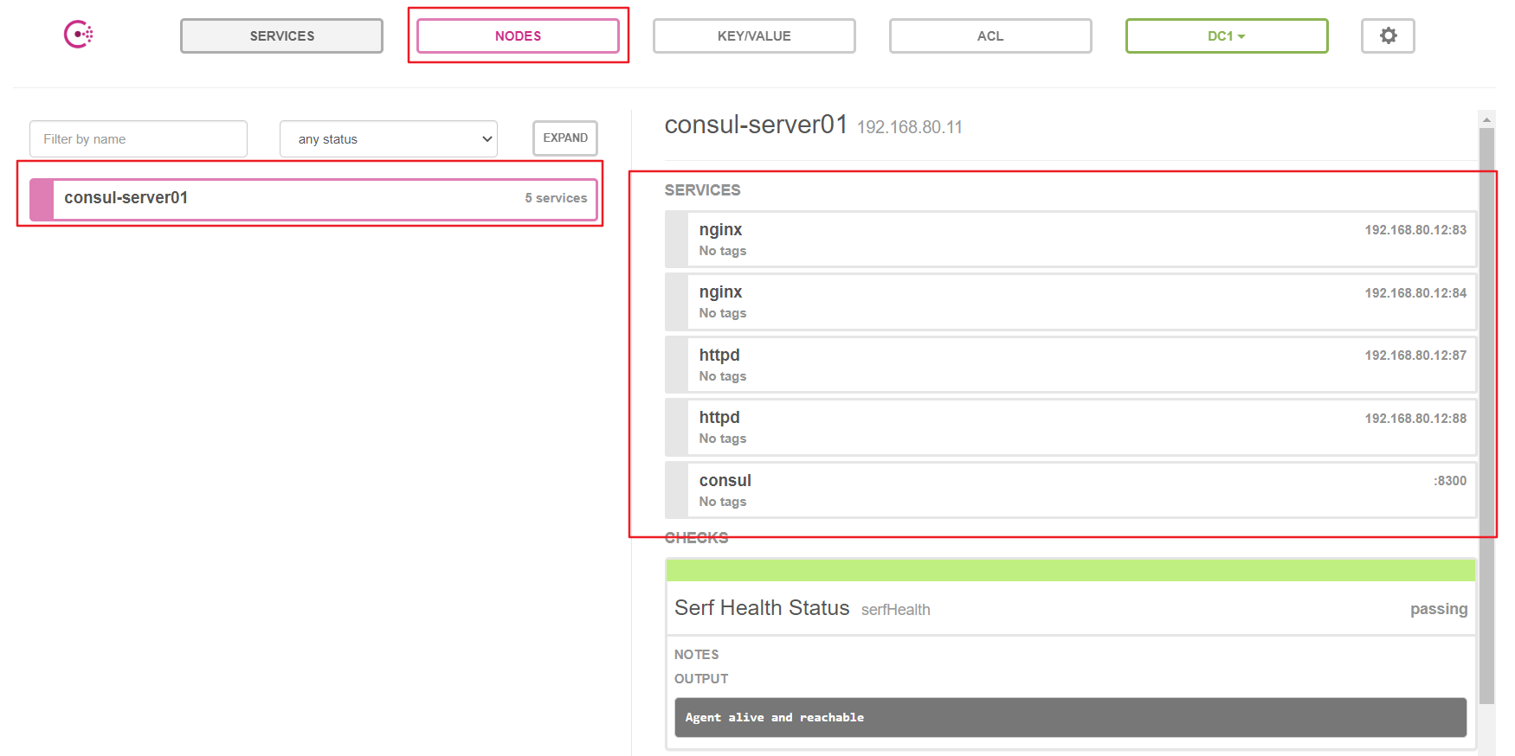Click the passing status label
Image resolution: width=1515 pixels, height=756 pixels.
tap(1439, 609)
